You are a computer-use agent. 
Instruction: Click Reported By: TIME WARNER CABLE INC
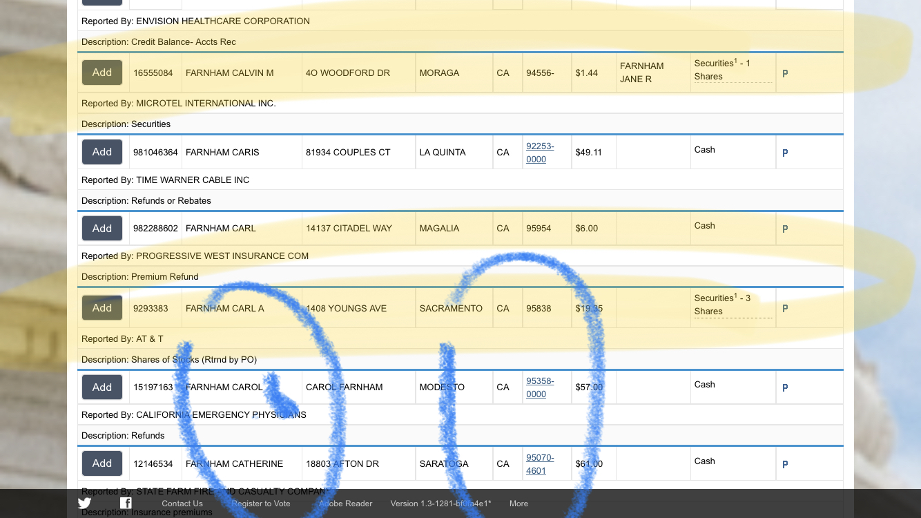166,180
